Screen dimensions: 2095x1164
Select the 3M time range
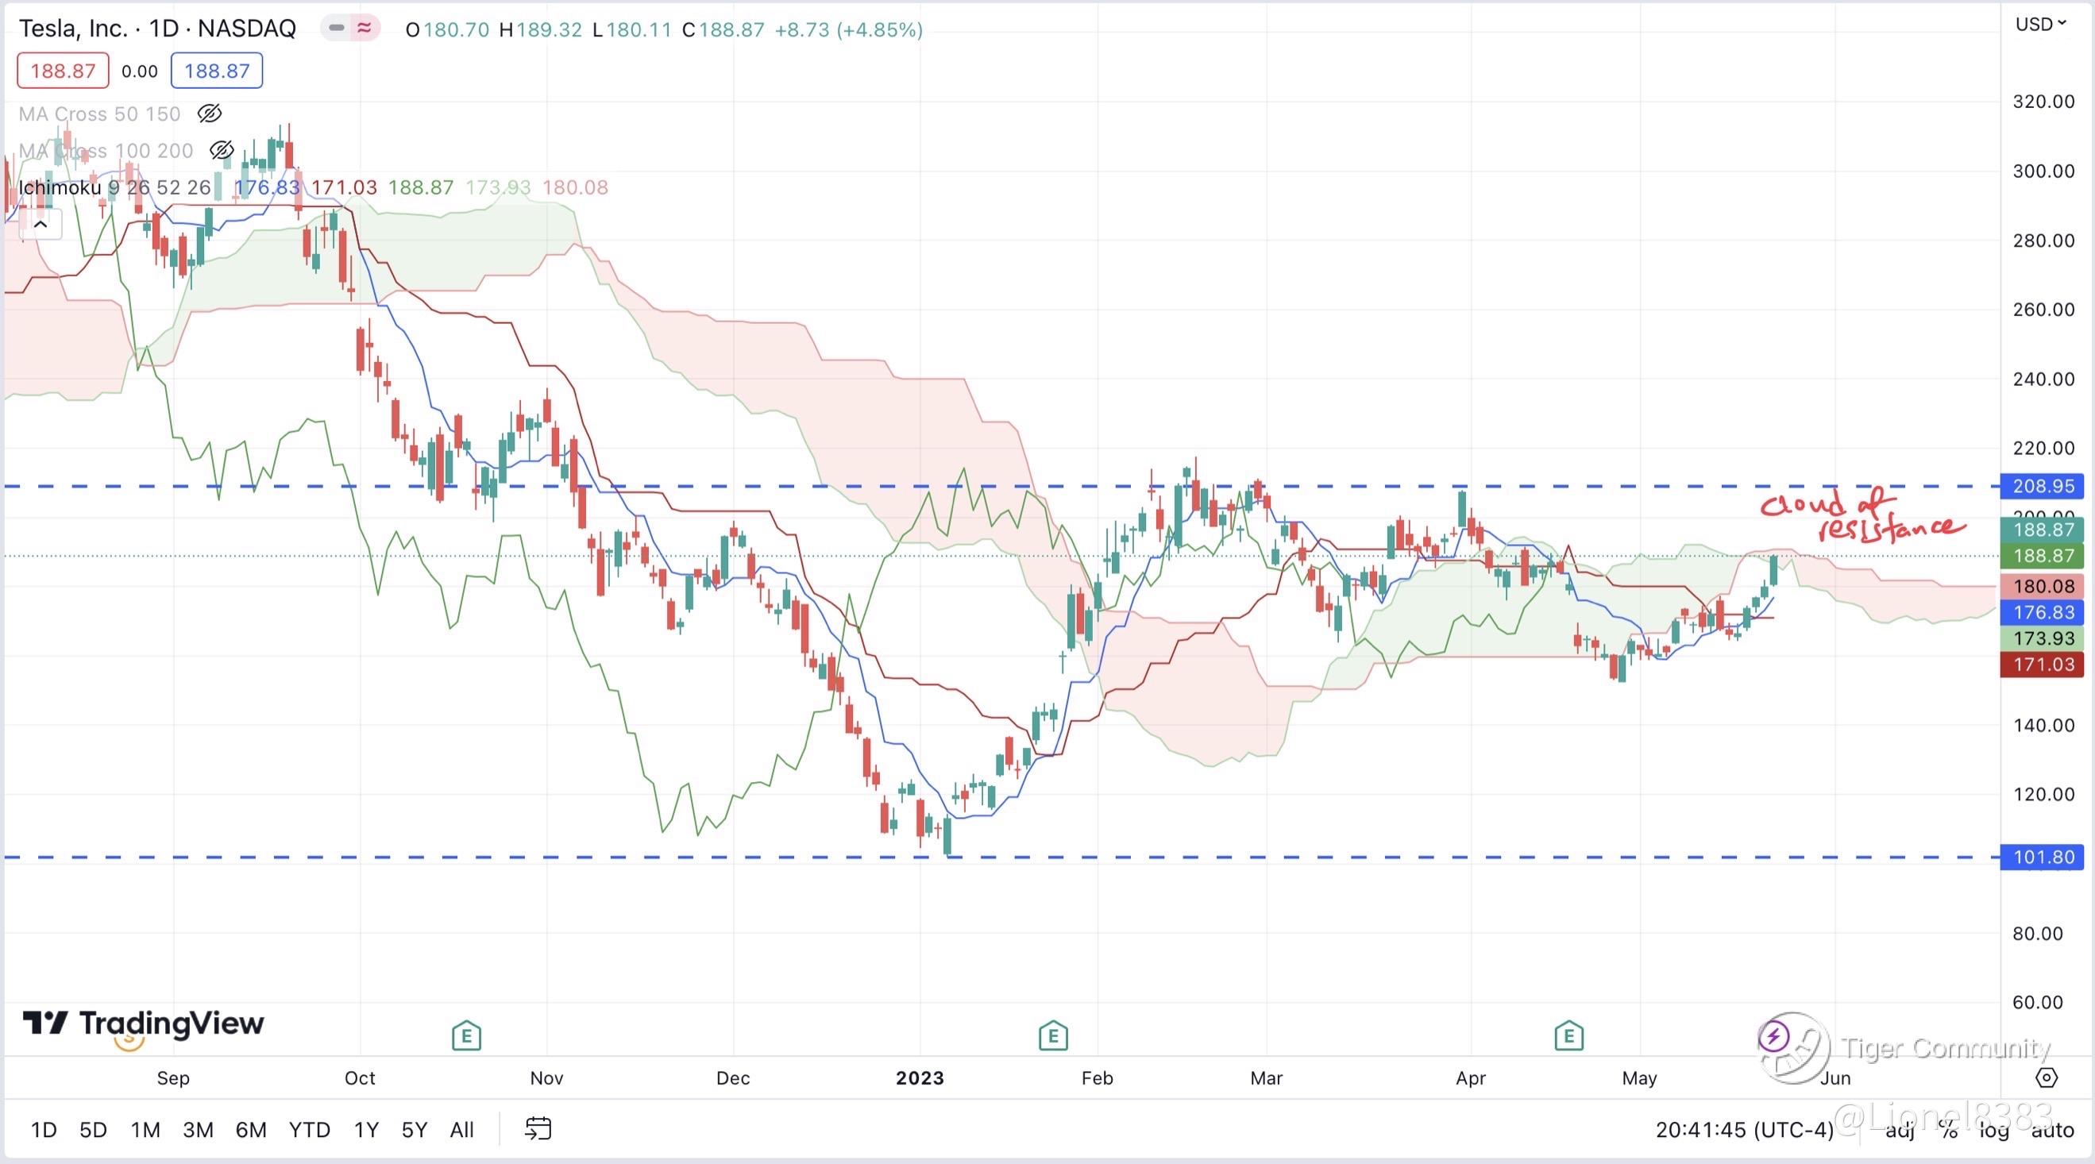click(198, 1130)
